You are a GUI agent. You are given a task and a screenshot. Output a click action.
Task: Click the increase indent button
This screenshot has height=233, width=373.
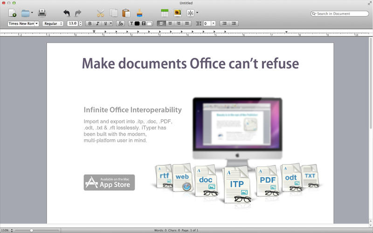tap(233, 23)
